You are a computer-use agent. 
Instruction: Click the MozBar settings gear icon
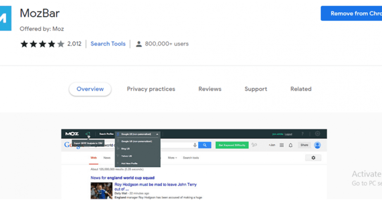pos(317,133)
